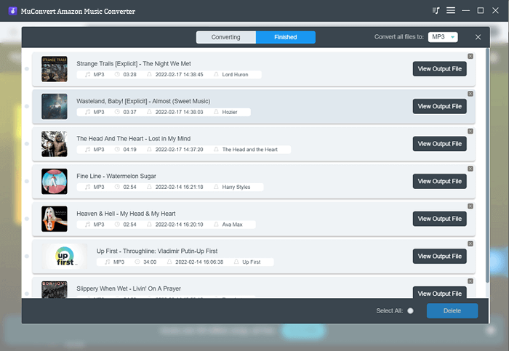509x351 pixels.
Task: Select Watermelon Sugar track radio button
Action: click(x=27, y=182)
